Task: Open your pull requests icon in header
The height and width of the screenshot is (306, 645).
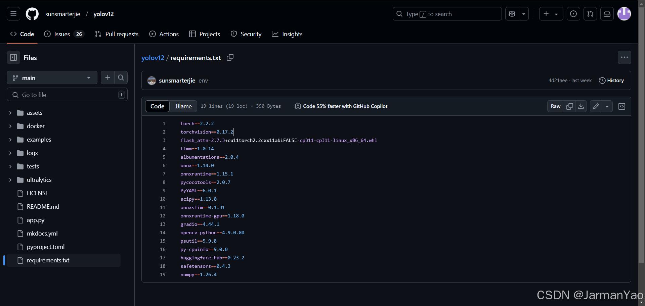Action: [590, 14]
